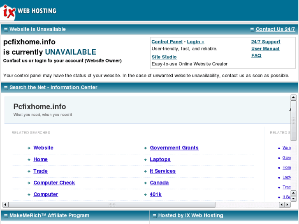
Task: Click the arrow bullet beside Home
Action: [29, 159]
